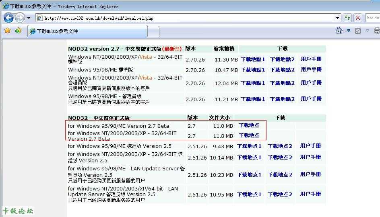Click the baidu search box
This screenshot has width=380, height=217.
[373, 18]
